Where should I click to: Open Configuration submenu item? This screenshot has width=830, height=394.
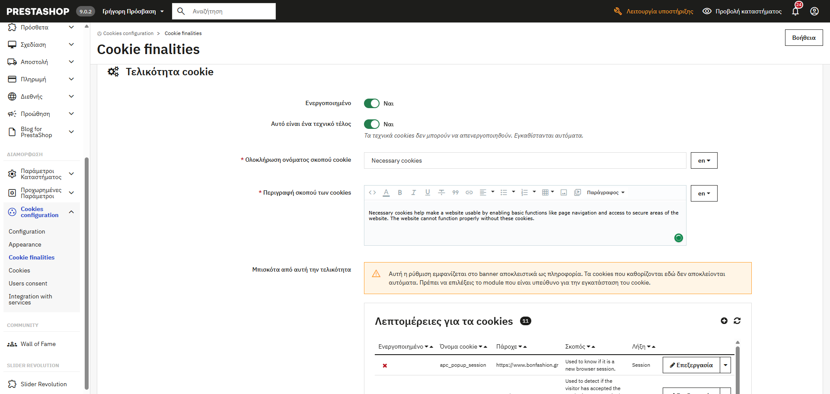click(27, 232)
